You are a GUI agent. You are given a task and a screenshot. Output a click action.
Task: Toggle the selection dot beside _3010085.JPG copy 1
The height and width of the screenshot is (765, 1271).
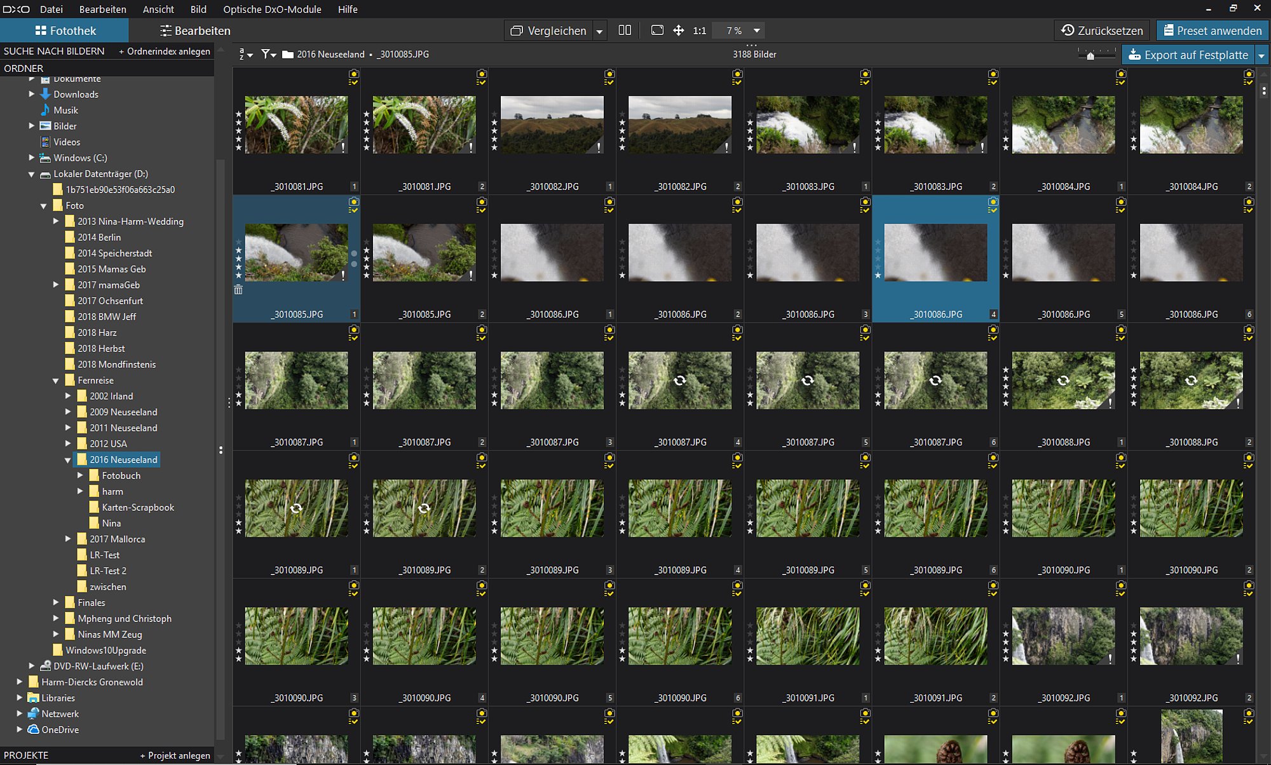tap(354, 253)
